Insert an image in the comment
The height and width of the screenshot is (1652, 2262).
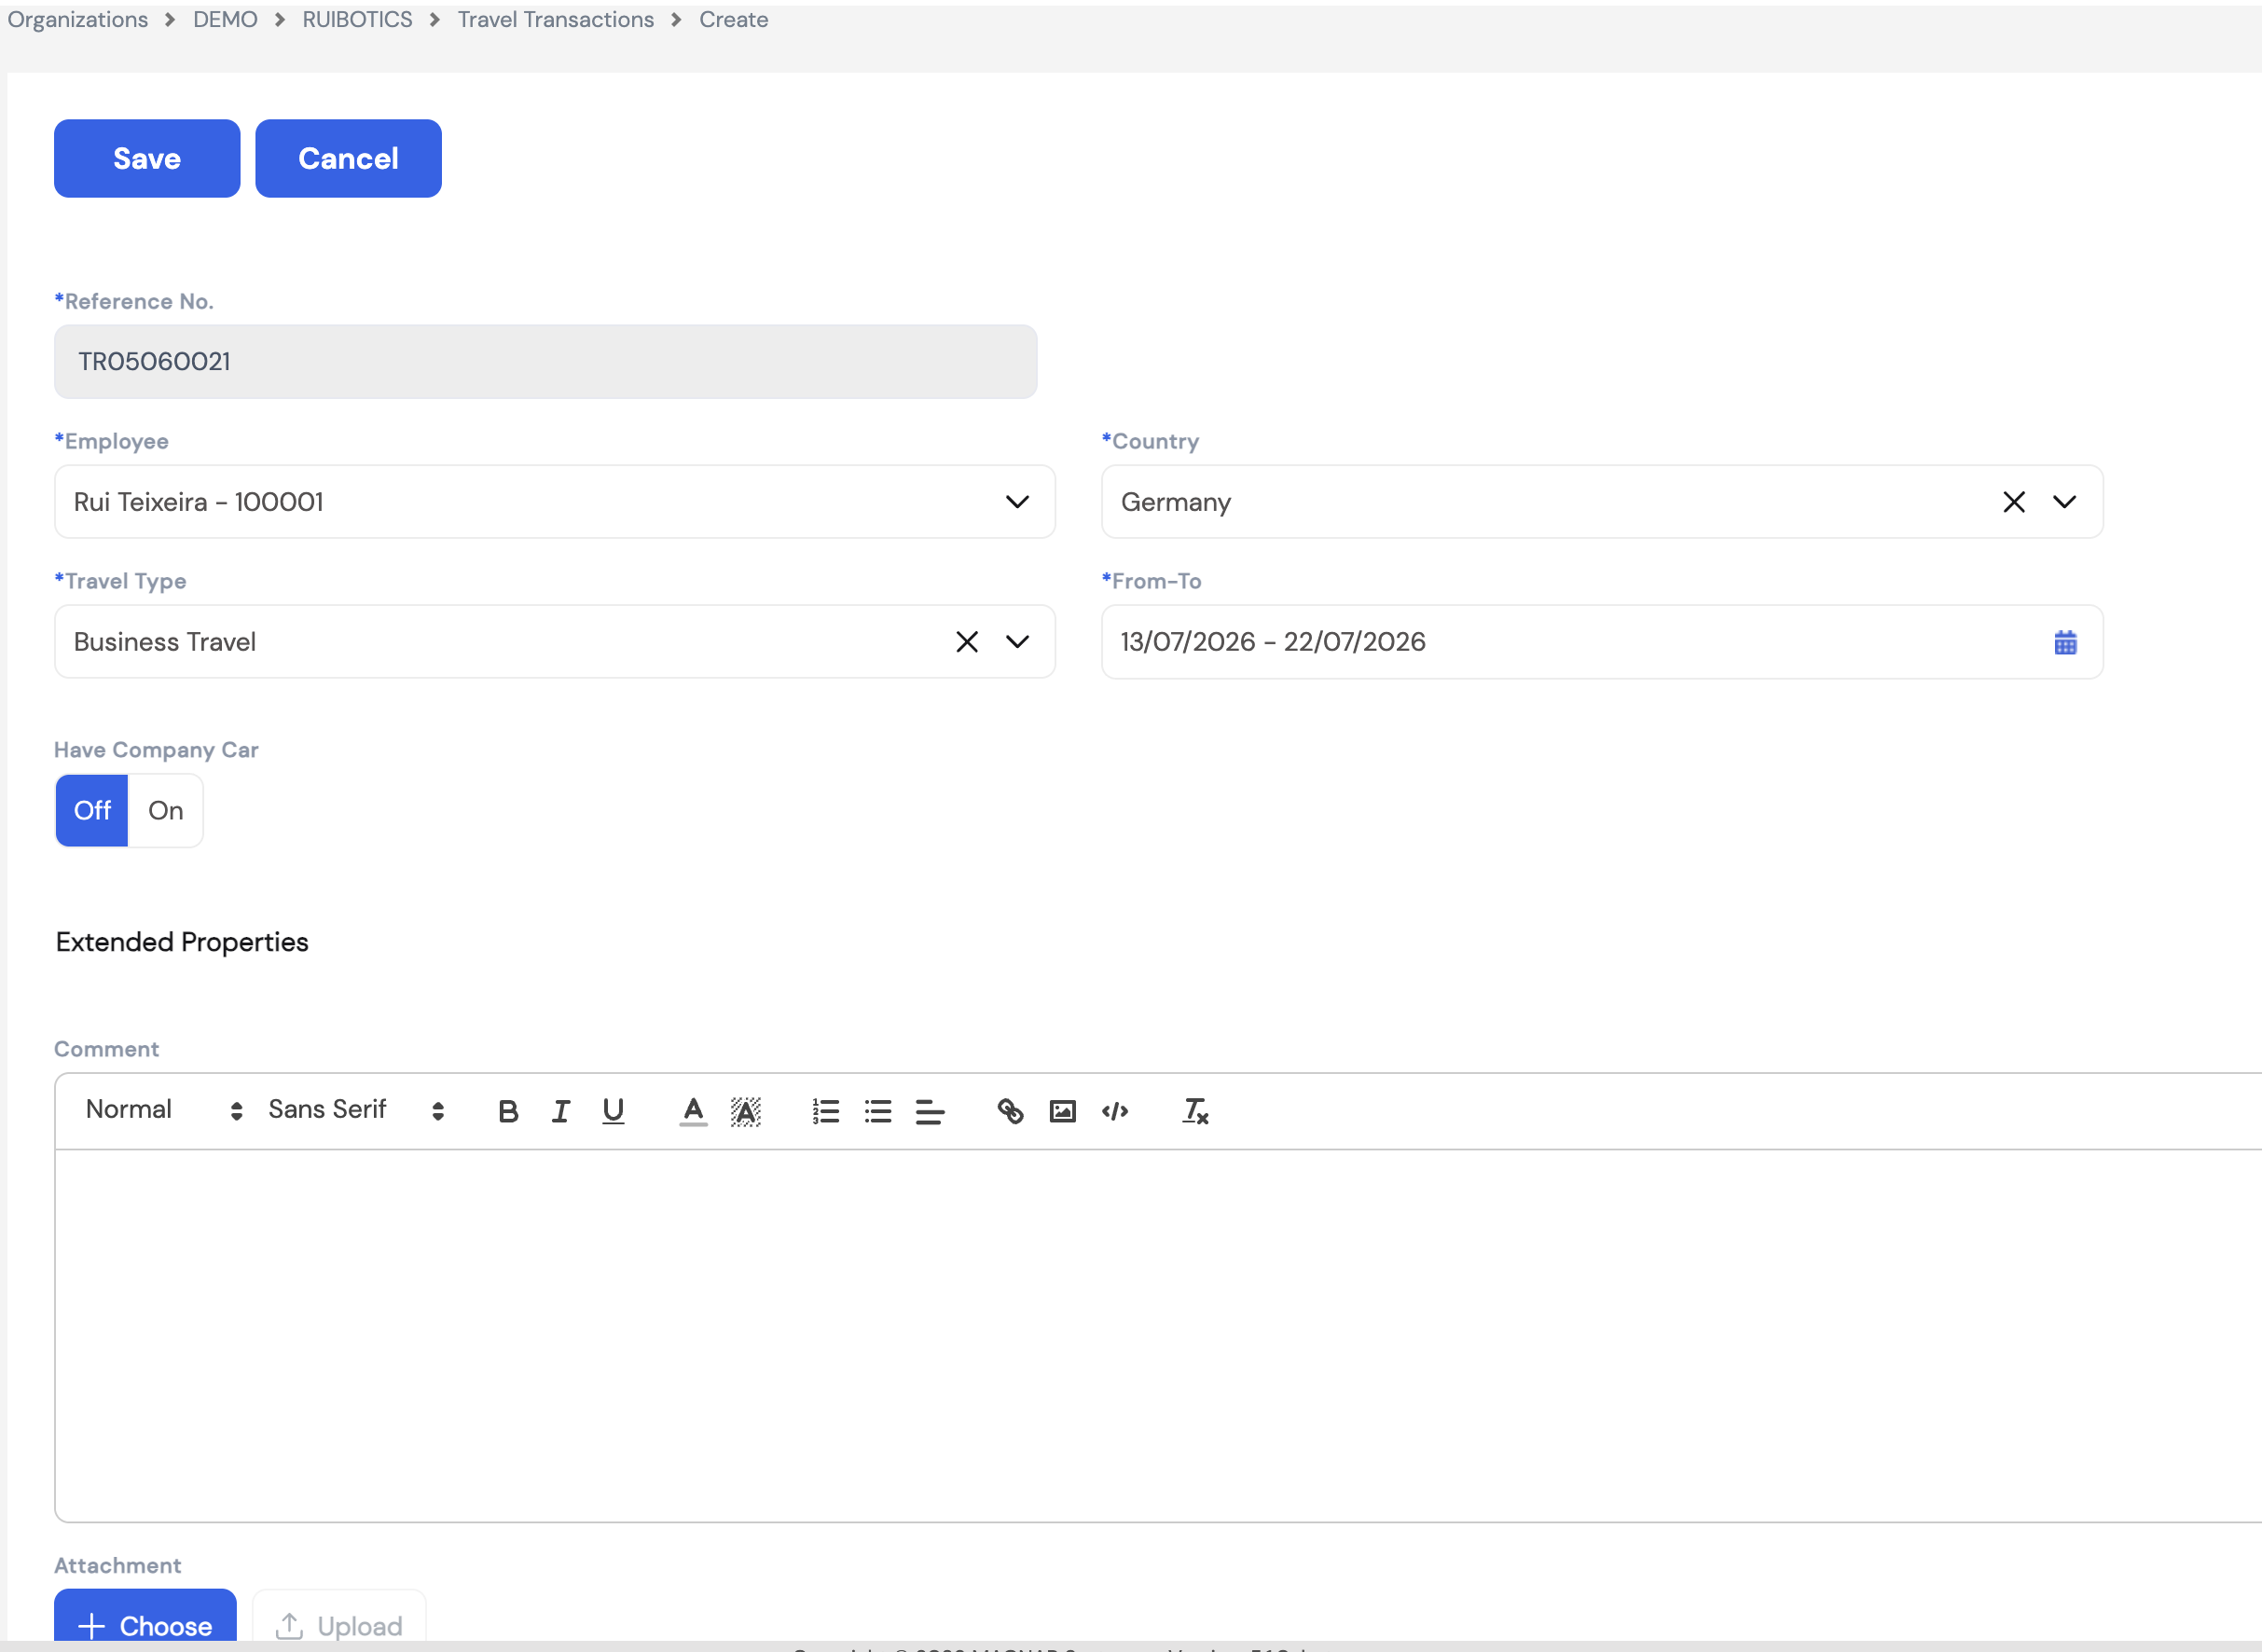click(1063, 1111)
